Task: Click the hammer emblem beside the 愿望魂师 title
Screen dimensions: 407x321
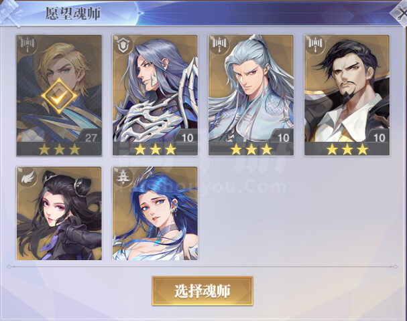Action: coord(10,13)
